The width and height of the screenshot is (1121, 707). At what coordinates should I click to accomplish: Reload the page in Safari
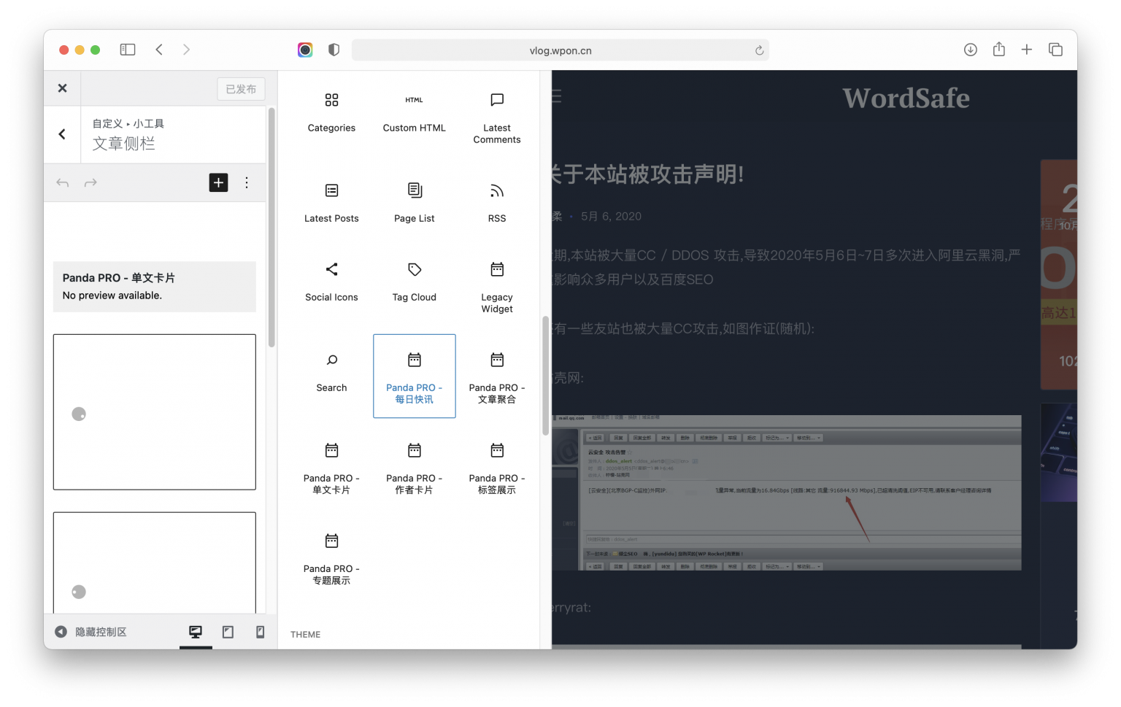[759, 50]
